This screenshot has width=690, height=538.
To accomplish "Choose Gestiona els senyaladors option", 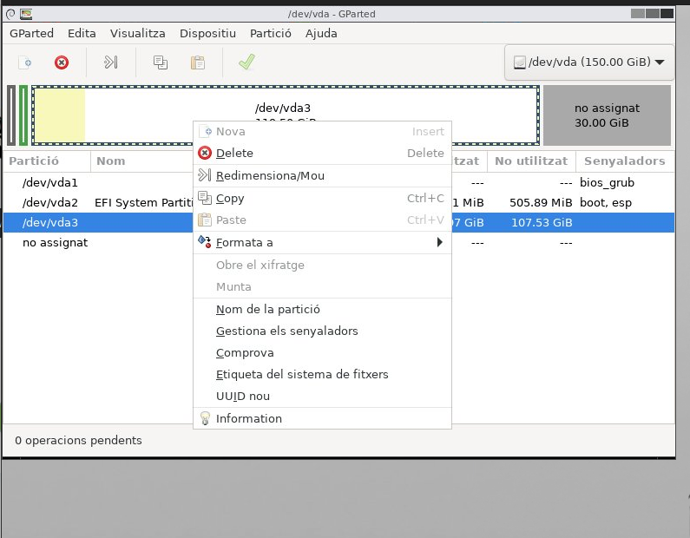I will (286, 331).
